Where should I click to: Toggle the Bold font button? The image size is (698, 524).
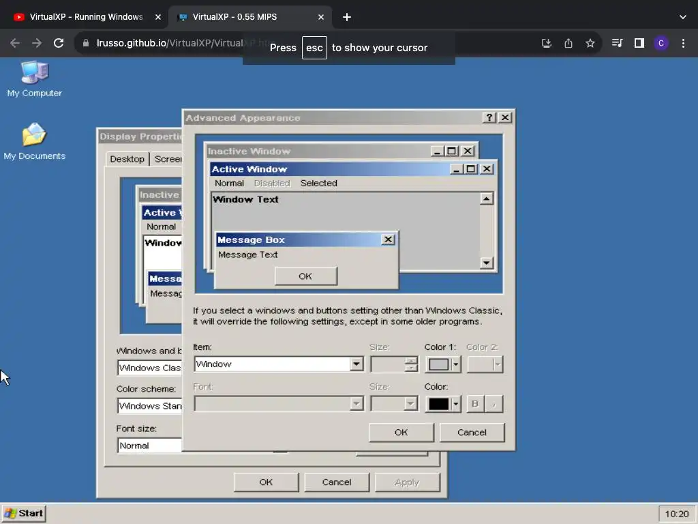[x=475, y=404]
